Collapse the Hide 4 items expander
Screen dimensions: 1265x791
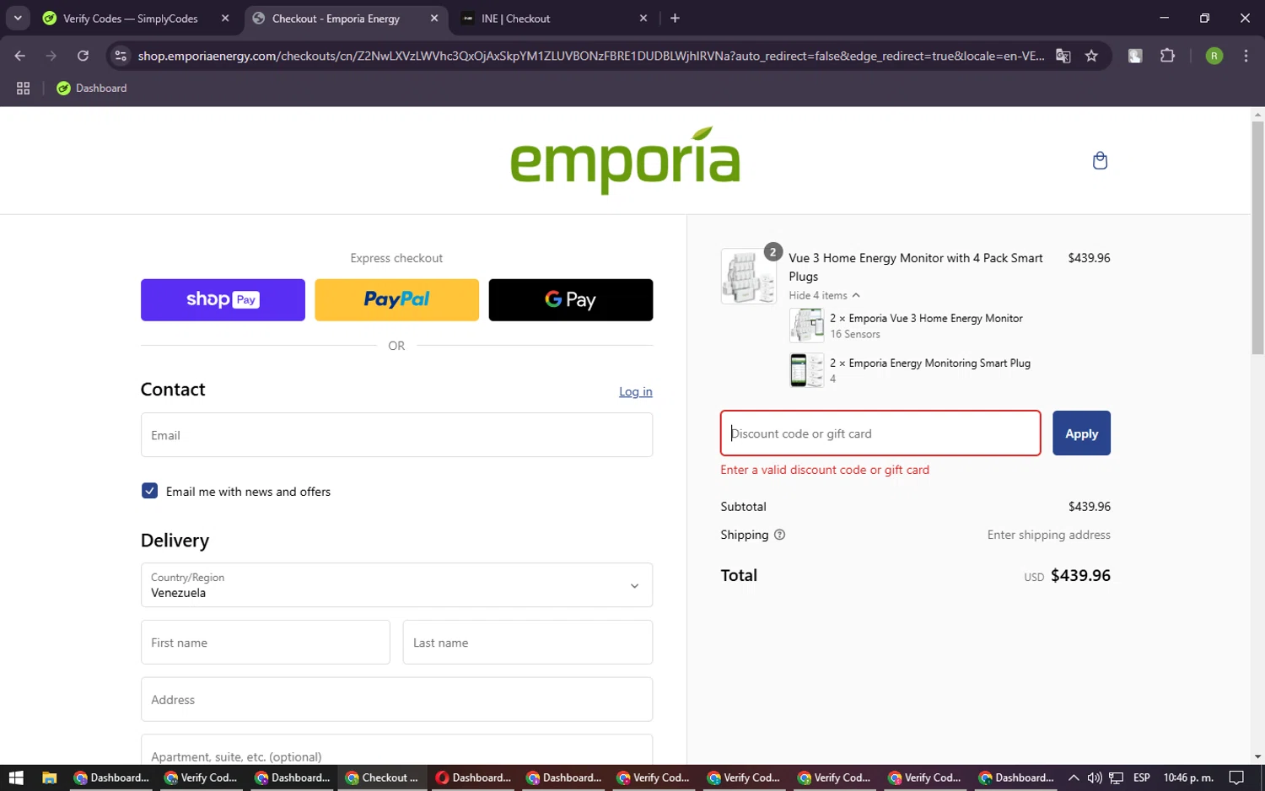(824, 295)
